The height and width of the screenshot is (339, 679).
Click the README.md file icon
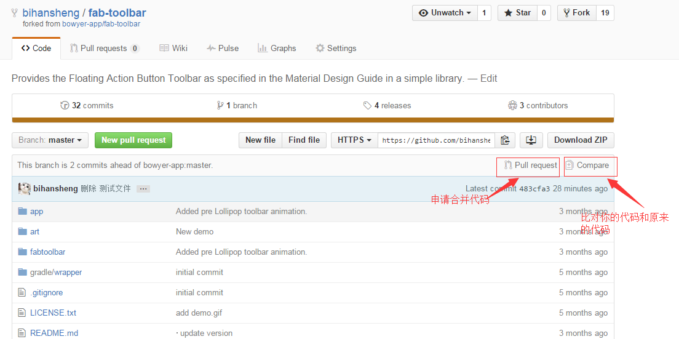click(22, 333)
